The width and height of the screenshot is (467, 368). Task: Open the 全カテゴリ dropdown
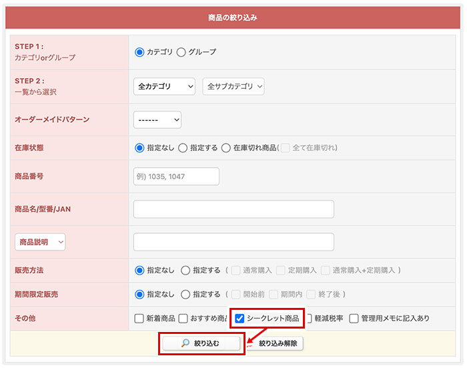click(164, 86)
